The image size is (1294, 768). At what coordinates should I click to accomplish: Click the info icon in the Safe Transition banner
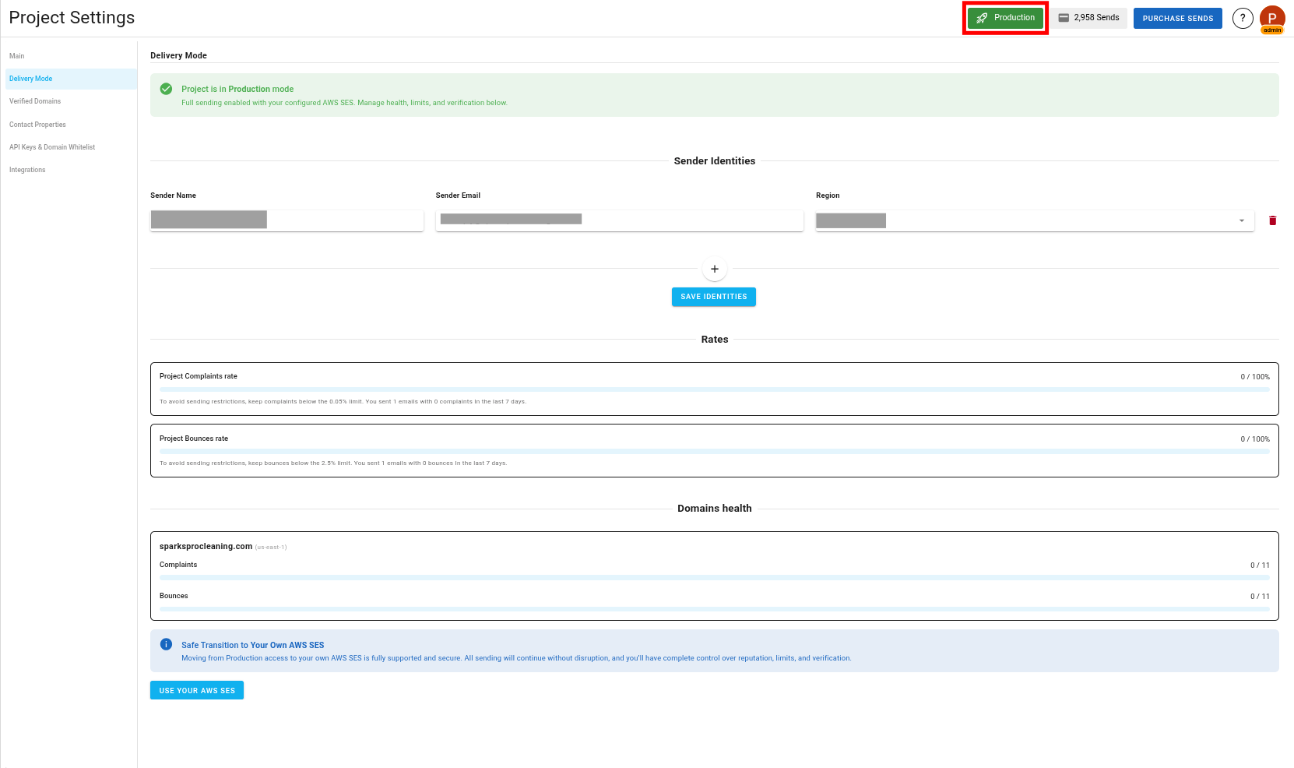coord(166,644)
